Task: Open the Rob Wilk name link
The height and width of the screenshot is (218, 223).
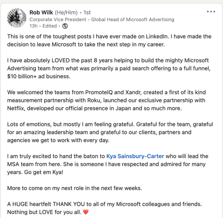Action: pos(41,12)
